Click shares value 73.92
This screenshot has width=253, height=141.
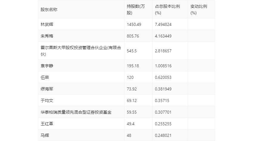[132, 89]
